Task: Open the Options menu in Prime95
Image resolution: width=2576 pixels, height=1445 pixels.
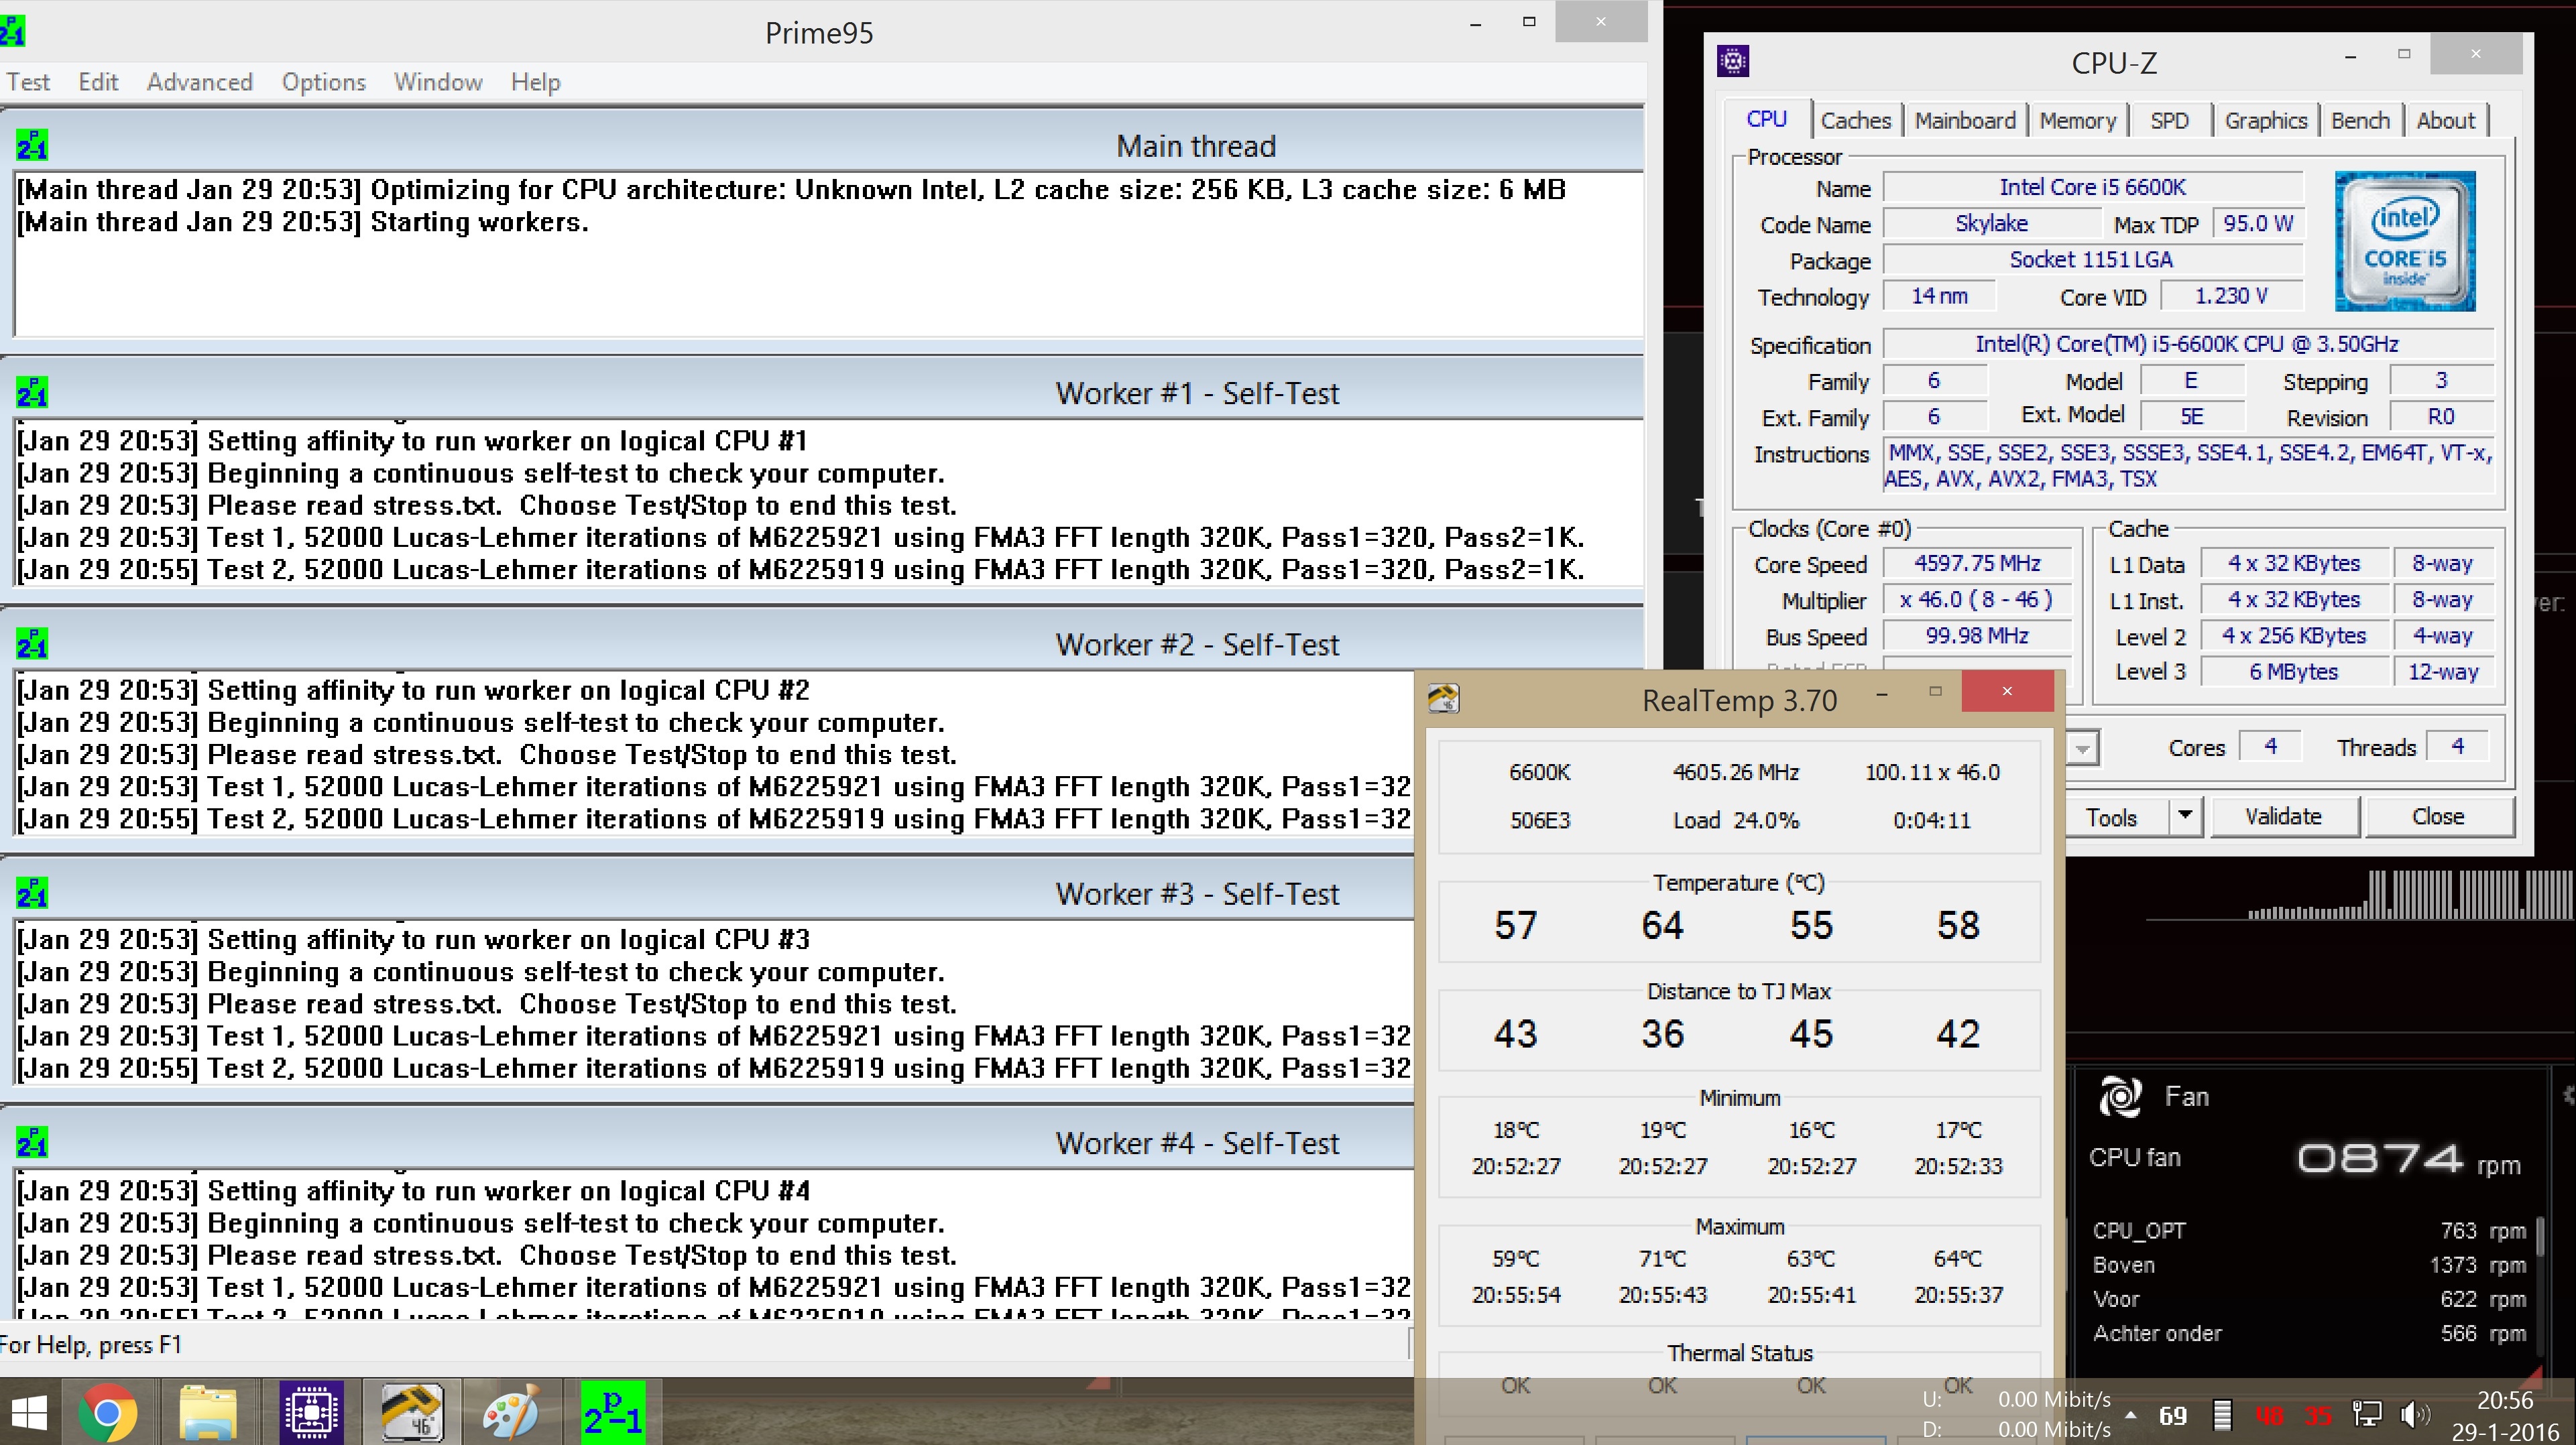Action: [323, 82]
